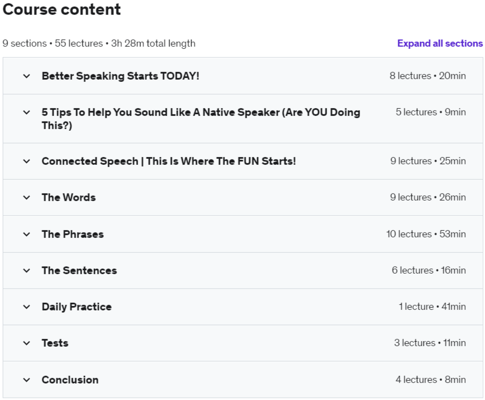
Task: Toggle the chevron beside Tests
Action: point(26,343)
